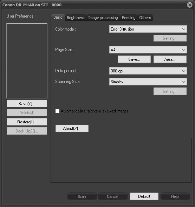Reset settings with Default button
The image size is (195, 207).
(144, 196)
